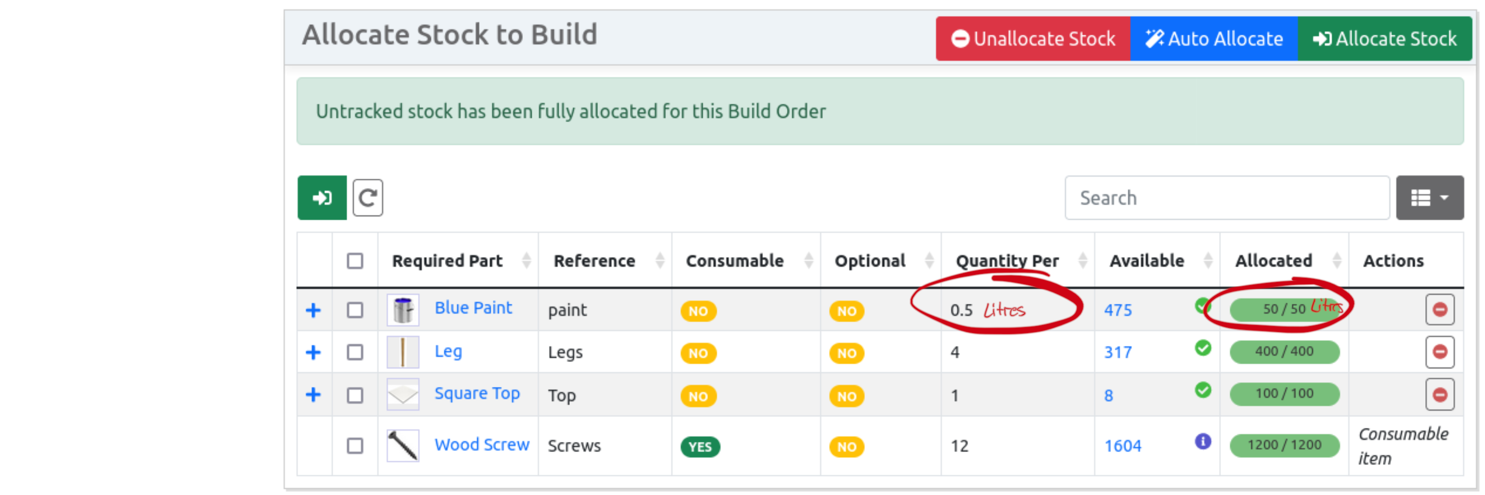The image size is (1485, 495).
Task: Click the green check beside Leg availability
Action: [1203, 348]
